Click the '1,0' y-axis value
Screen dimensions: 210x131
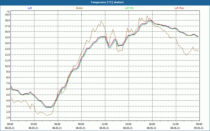coord(8,118)
